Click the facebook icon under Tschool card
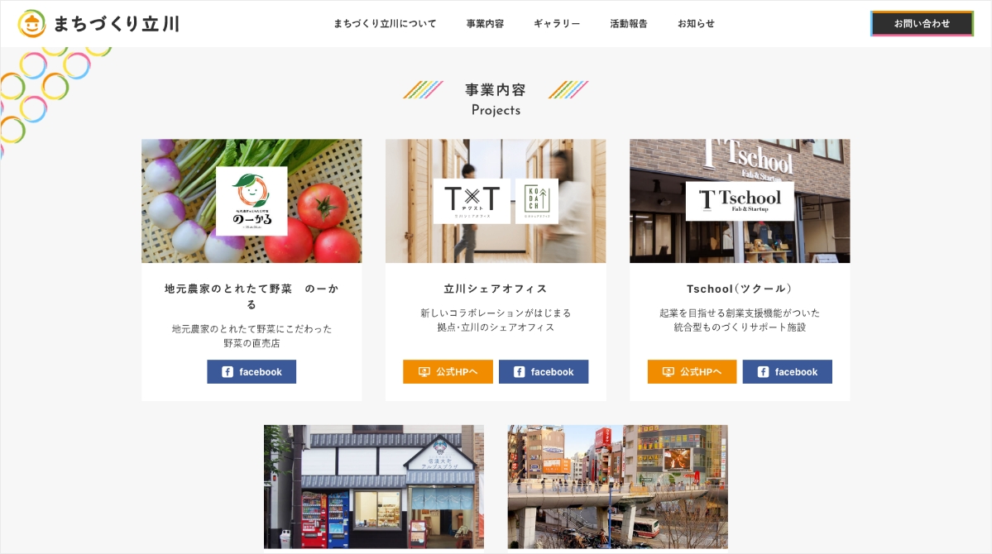 click(x=763, y=372)
